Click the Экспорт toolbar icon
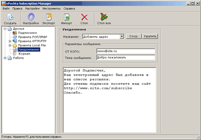The width and height of the screenshot is (201, 140). click(x=49, y=17)
